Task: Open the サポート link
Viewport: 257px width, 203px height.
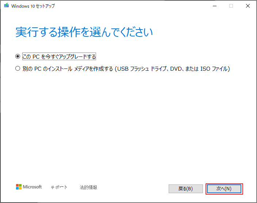Action: [59, 187]
